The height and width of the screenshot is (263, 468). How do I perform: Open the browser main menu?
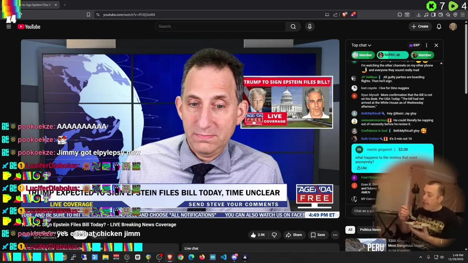click(x=463, y=15)
